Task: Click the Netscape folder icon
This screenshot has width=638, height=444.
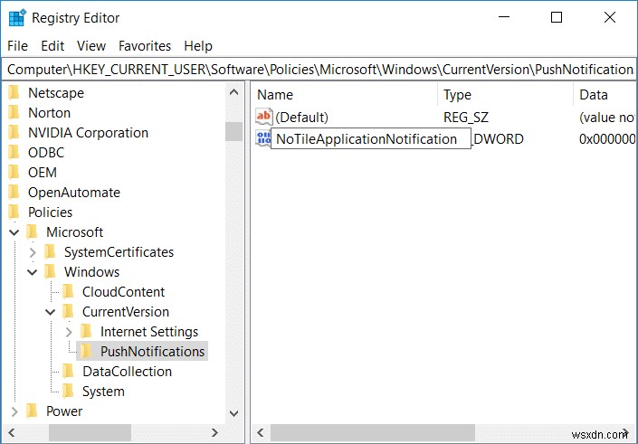Action: coord(14,93)
